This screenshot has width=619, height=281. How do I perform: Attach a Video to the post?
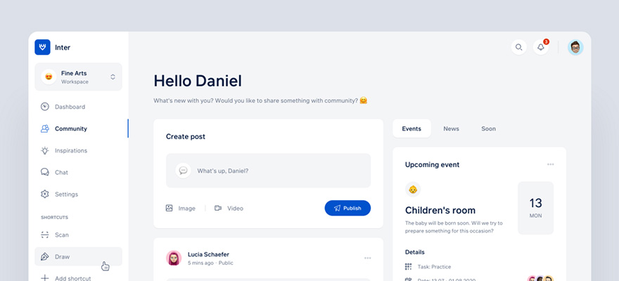[x=229, y=208]
